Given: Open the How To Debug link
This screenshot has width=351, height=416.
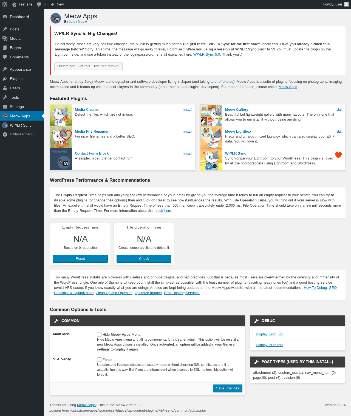Looking at the screenshot, I should pyautogui.click(x=315, y=288).
